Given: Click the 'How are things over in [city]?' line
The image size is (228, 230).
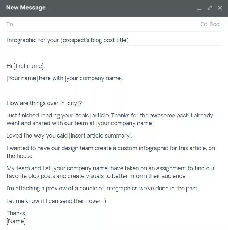Looking at the screenshot, I should click(44, 103).
